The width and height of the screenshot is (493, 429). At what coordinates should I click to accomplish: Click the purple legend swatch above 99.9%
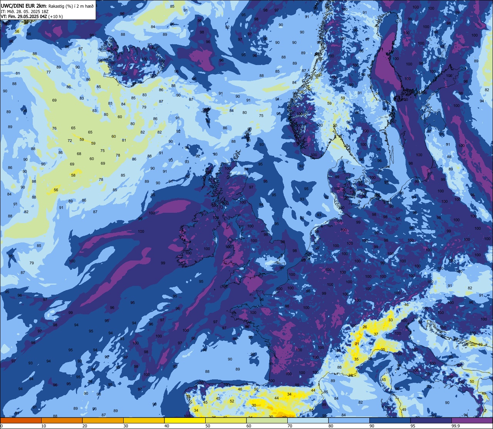pos(472,420)
